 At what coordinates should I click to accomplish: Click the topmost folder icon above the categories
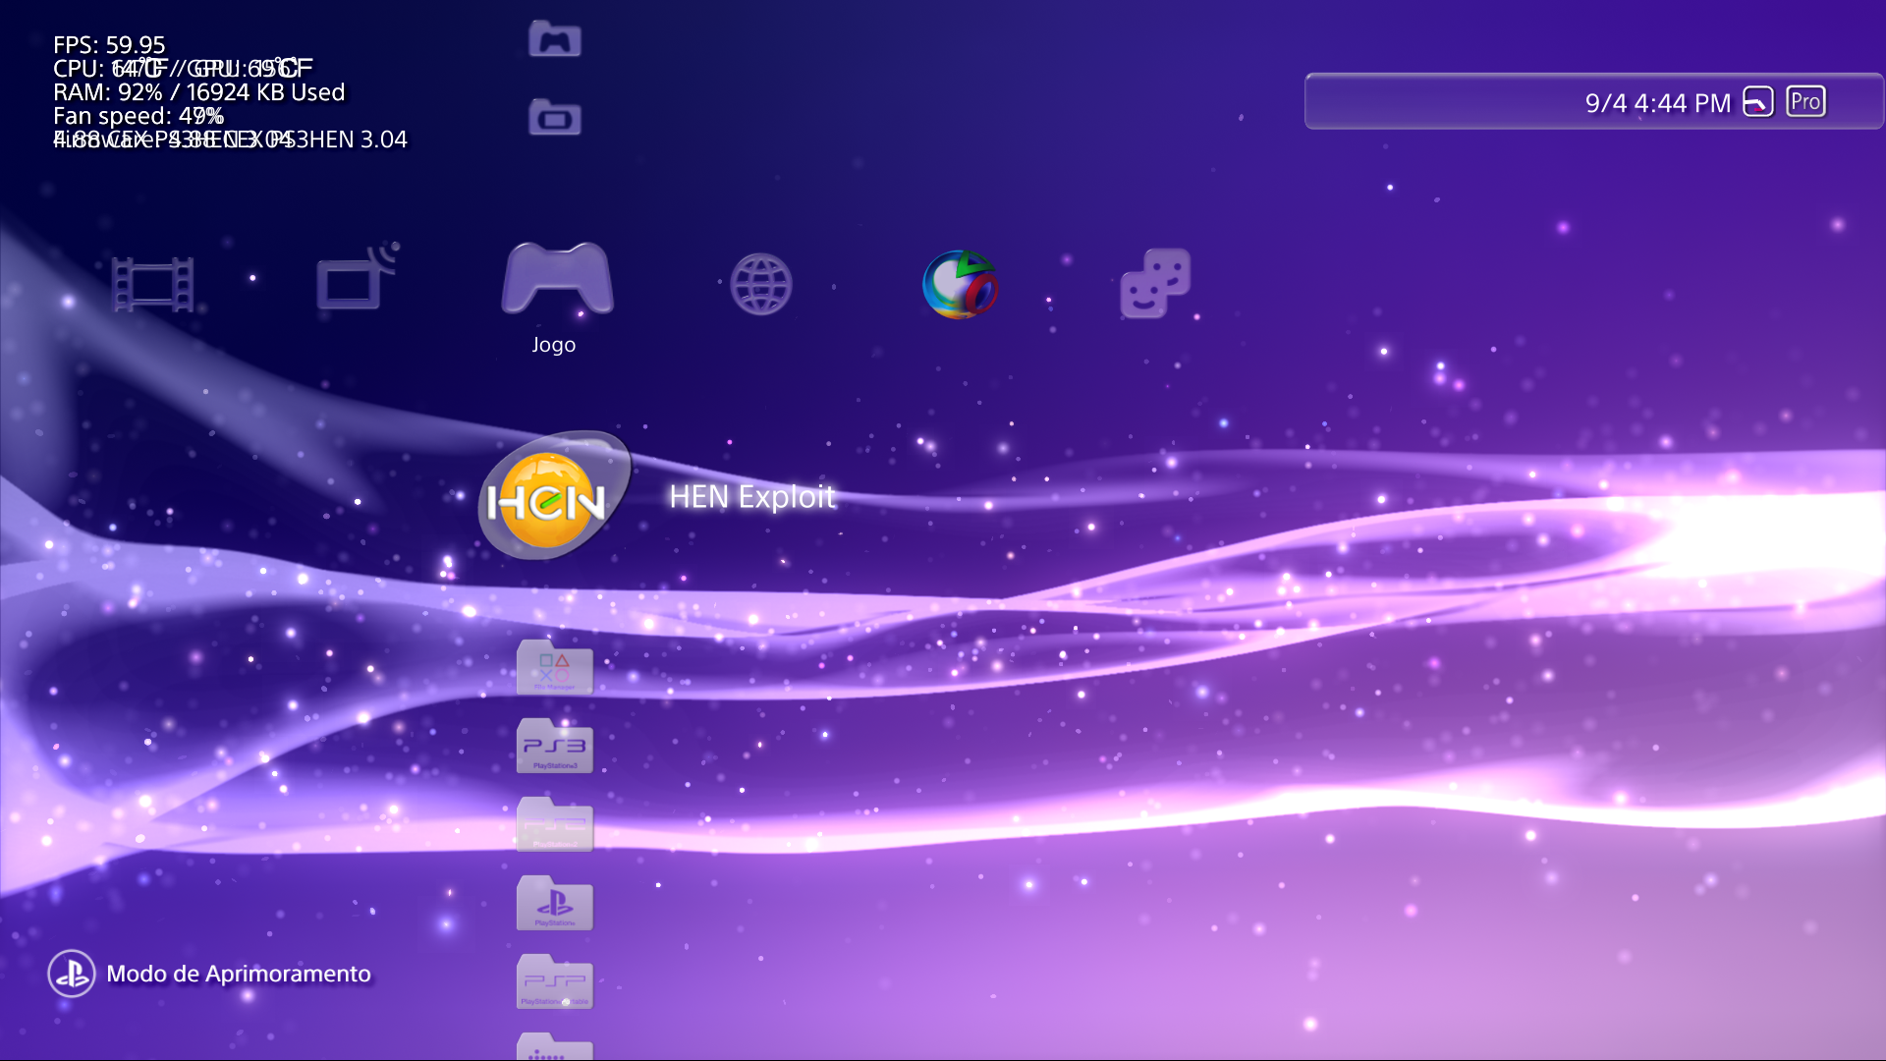555,39
